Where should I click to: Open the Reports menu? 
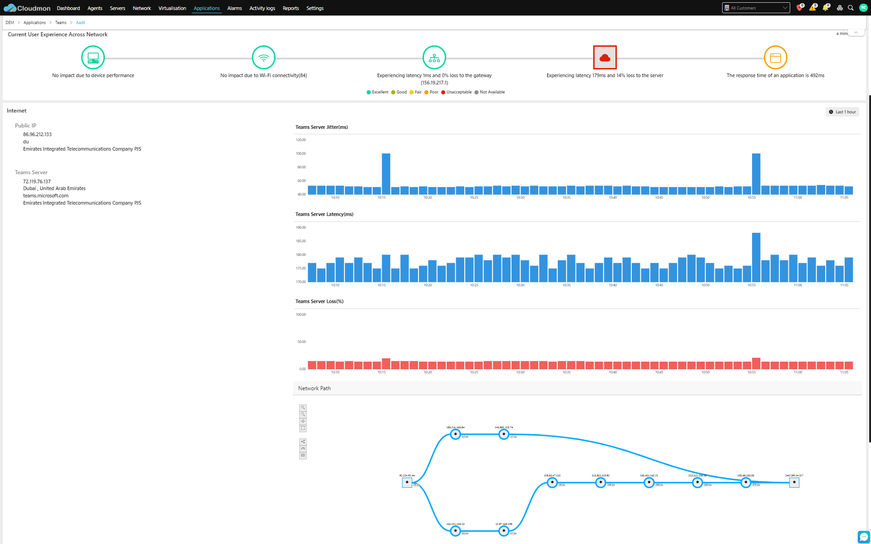(290, 8)
